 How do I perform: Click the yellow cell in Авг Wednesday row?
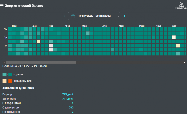pyautogui.click(x=174, y=37)
